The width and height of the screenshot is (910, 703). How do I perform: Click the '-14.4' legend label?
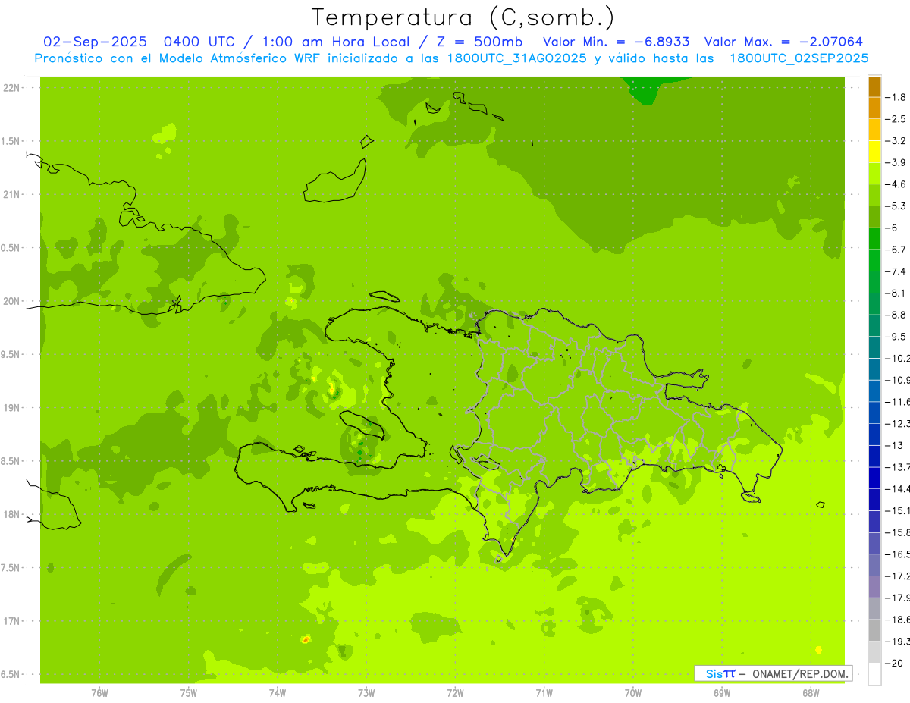pyautogui.click(x=898, y=488)
